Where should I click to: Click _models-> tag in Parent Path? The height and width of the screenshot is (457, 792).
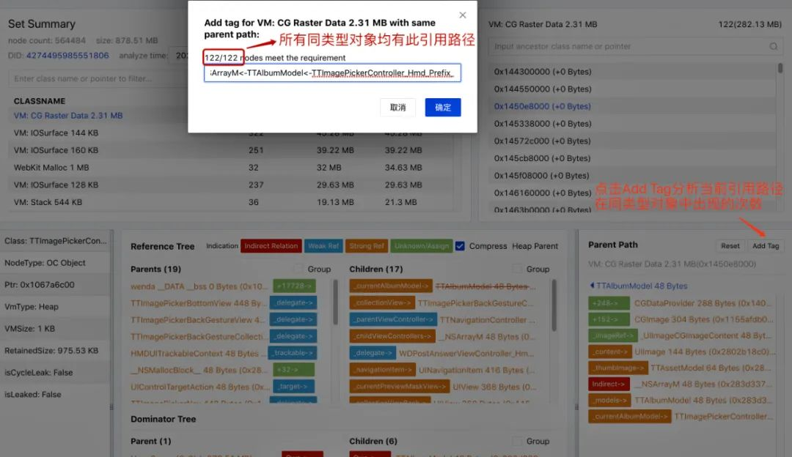[x=609, y=400]
